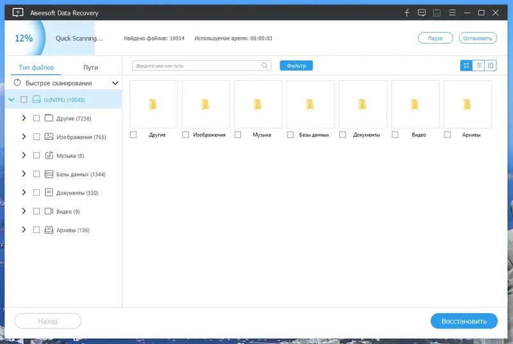This screenshot has height=344, width=513.
Task: Switch to the Пути tab
Action: pyautogui.click(x=90, y=67)
